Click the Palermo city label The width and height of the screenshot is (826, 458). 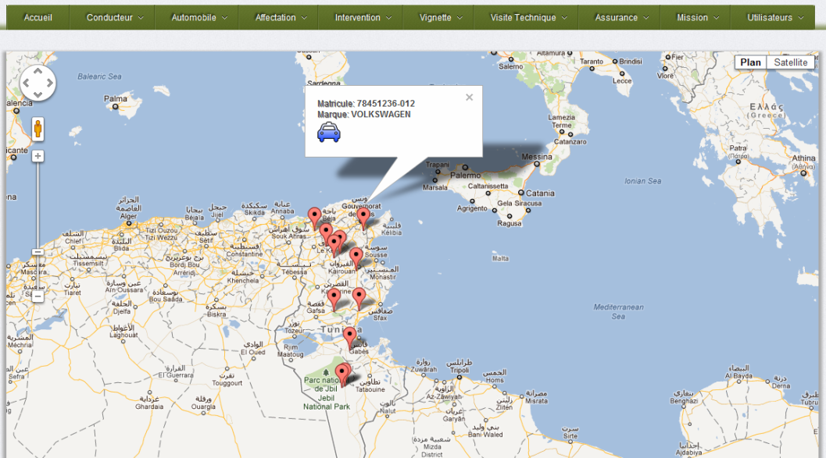465,175
